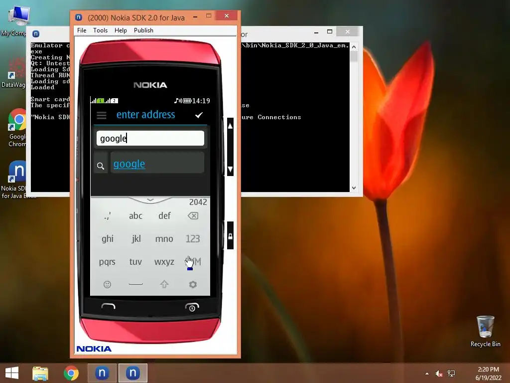Click the network tray icon
This screenshot has width=510, height=383.
(x=451, y=374)
